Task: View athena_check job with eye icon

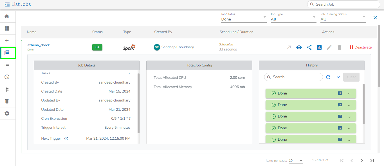Action: click(x=299, y=47)
